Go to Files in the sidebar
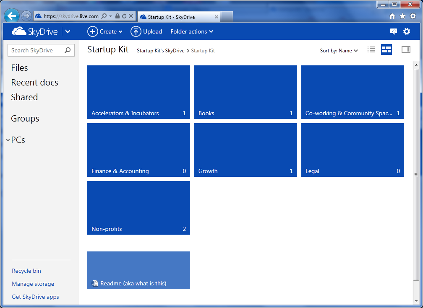423x308 pixels. (19, 68)
